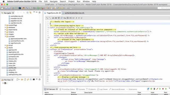170x95 pixels.
Task: Click Collapse All in Navigator panel
Action: [x=28, y=13]
